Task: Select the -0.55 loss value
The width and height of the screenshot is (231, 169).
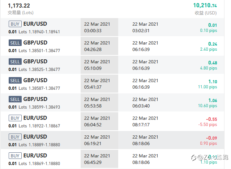Action: (x=211, y=119)
